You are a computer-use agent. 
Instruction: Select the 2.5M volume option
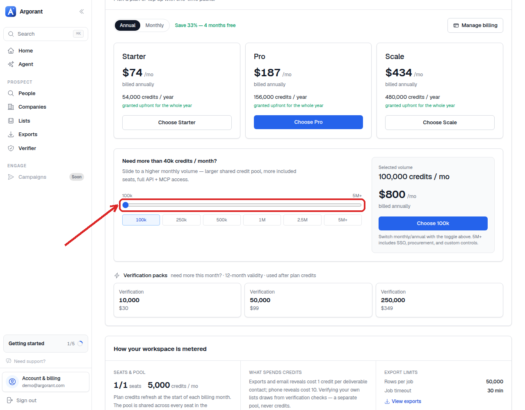pyautogui.click(x=302, y=220)
